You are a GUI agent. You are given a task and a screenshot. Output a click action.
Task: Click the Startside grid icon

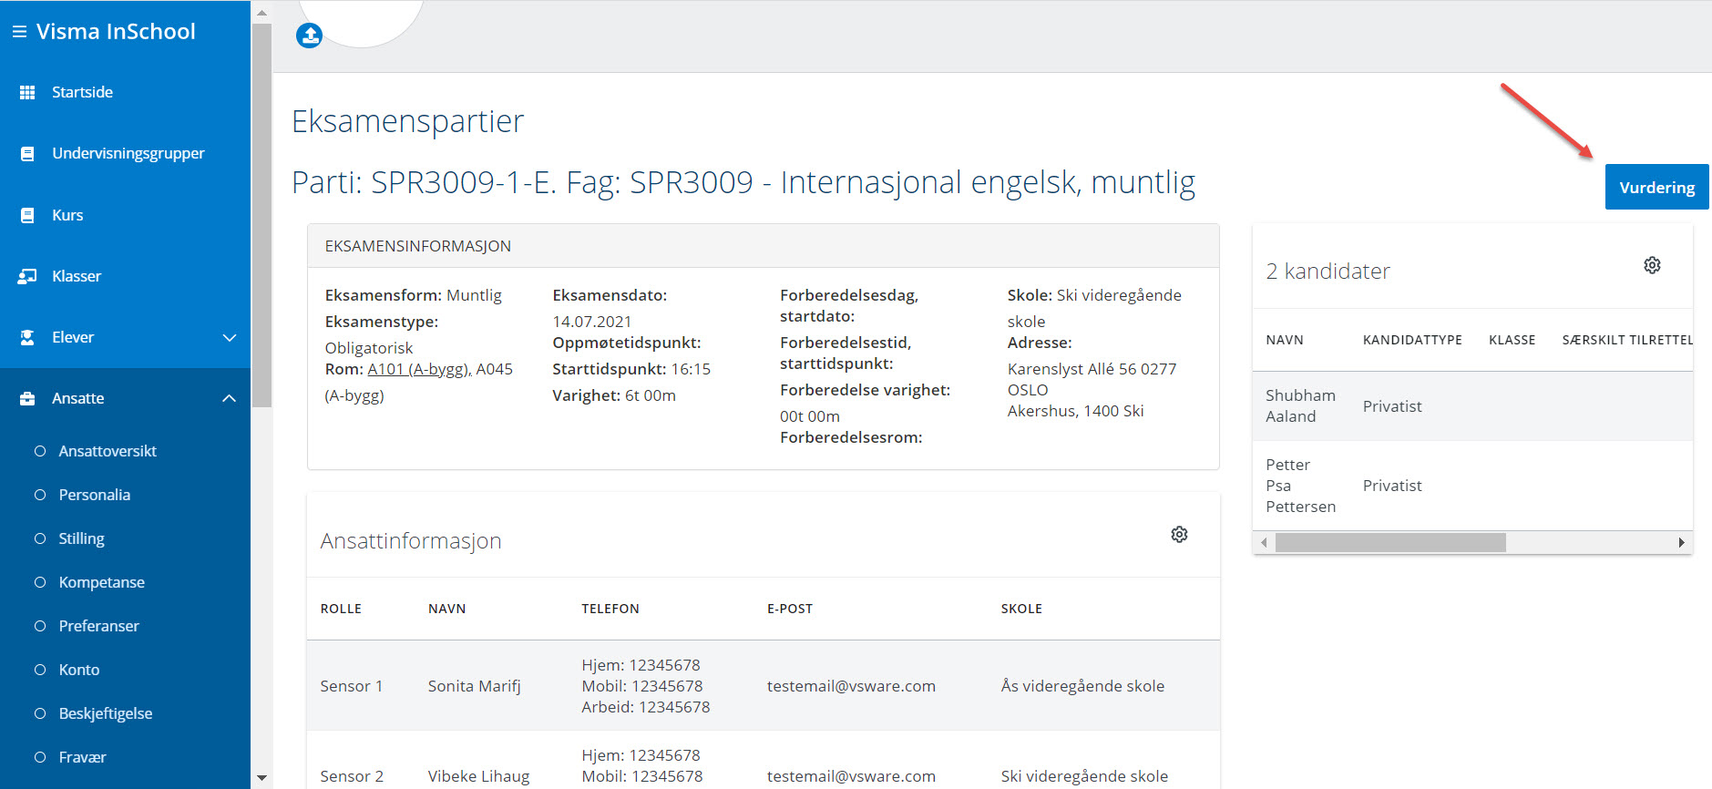tap(27, 92)
